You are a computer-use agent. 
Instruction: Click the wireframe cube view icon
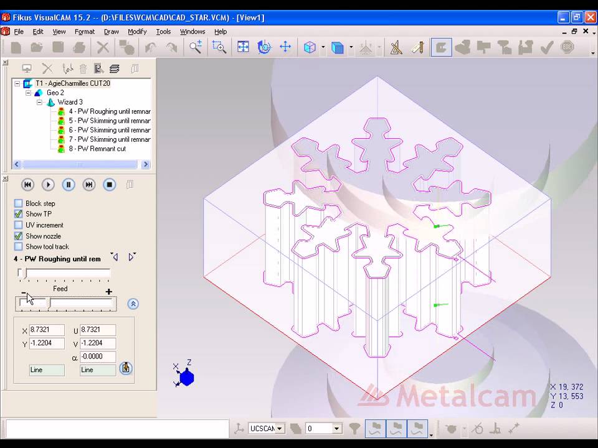click(310, 48)
